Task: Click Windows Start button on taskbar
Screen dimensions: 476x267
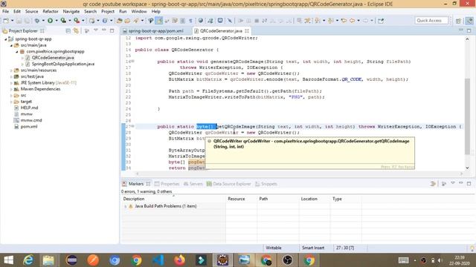Action: pyautogui.click(x=8, y=260)
